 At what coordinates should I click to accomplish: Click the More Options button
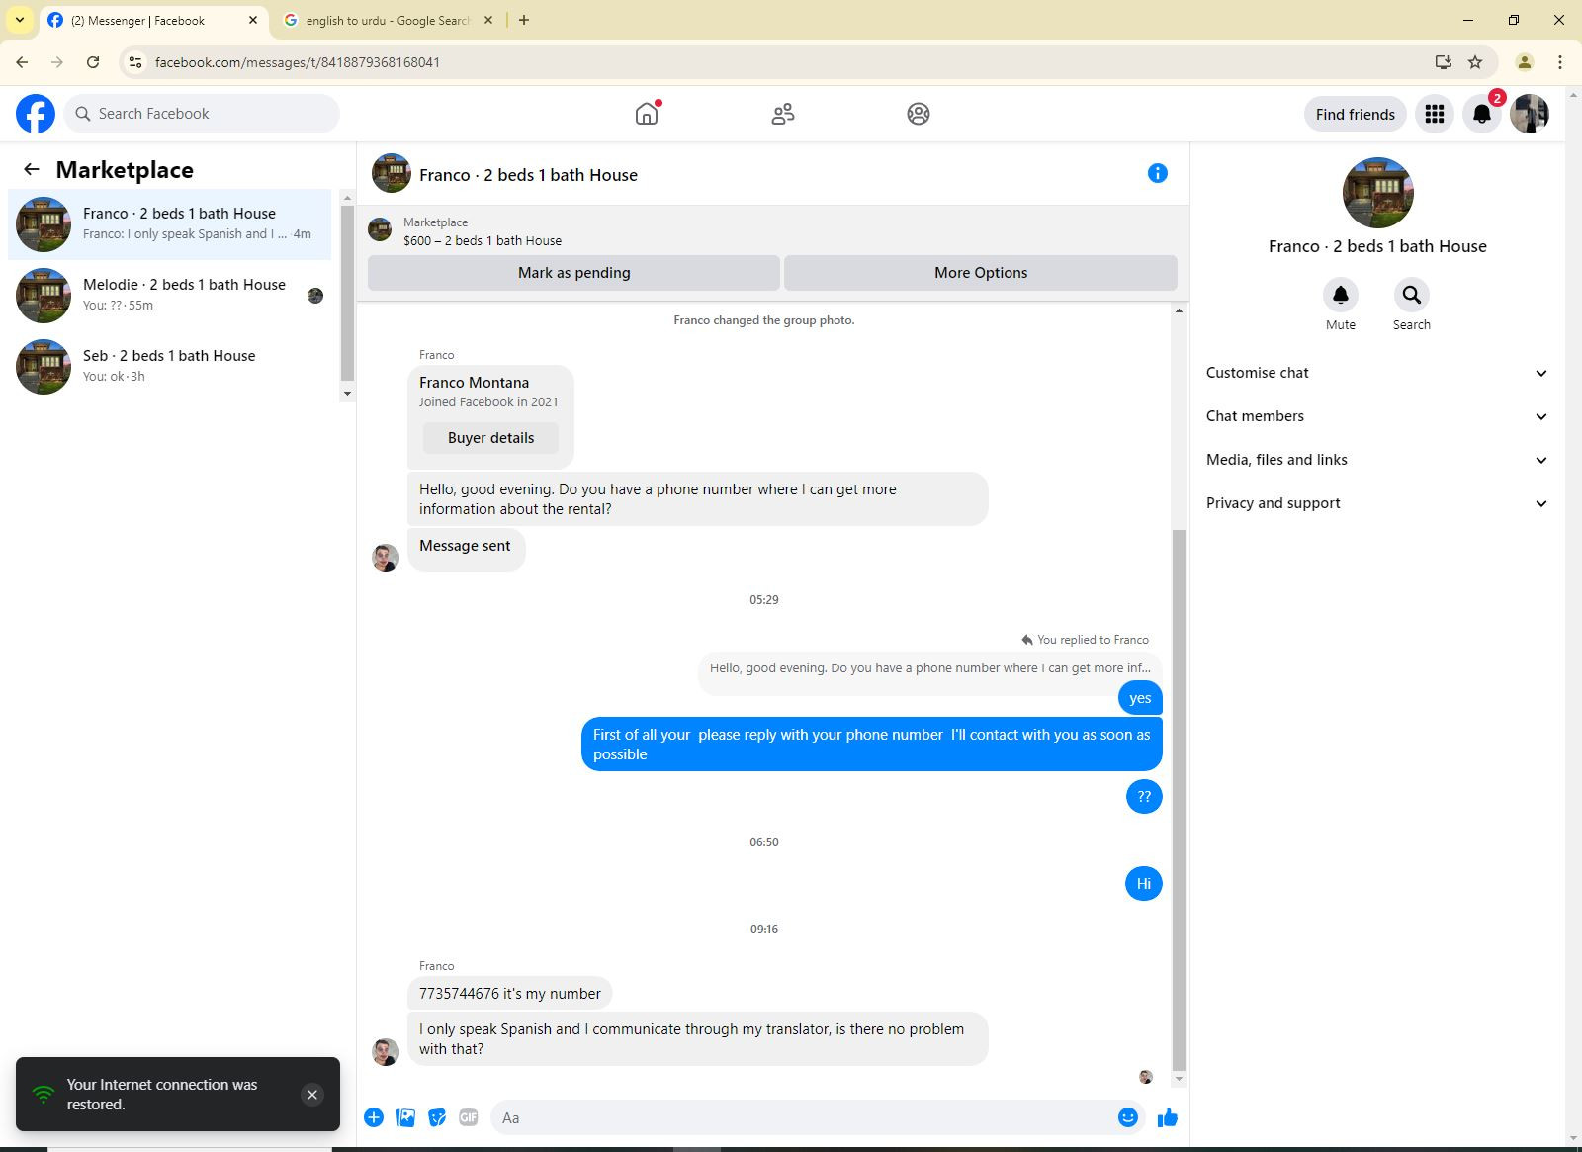[x=981, y=273]
